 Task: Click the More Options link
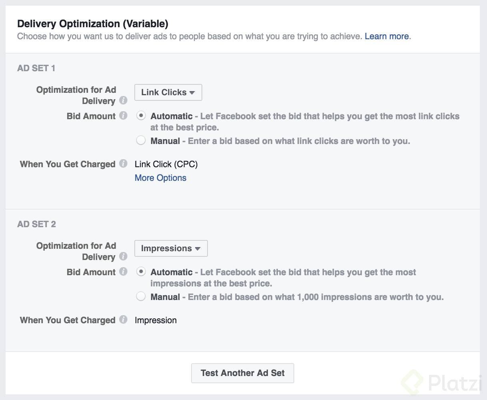pos(160,178)
